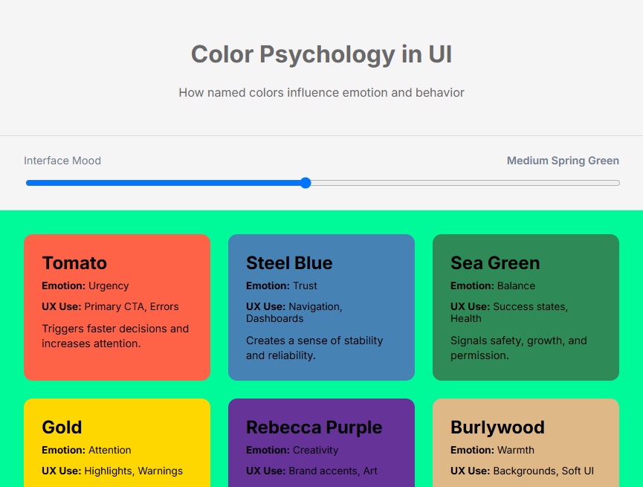Click the "Color Psychology in UI" page title
643x487 pixels.
coord(321,54)
